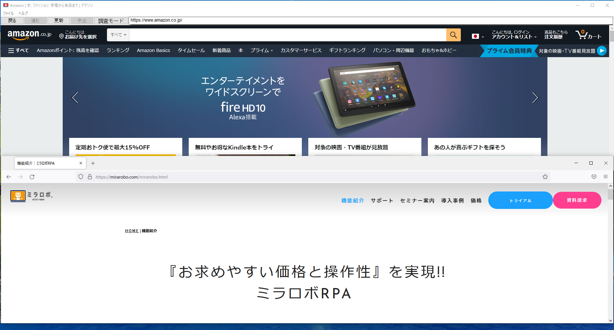Click the 戻る button

pyautogui.click(x=12, y=21)
